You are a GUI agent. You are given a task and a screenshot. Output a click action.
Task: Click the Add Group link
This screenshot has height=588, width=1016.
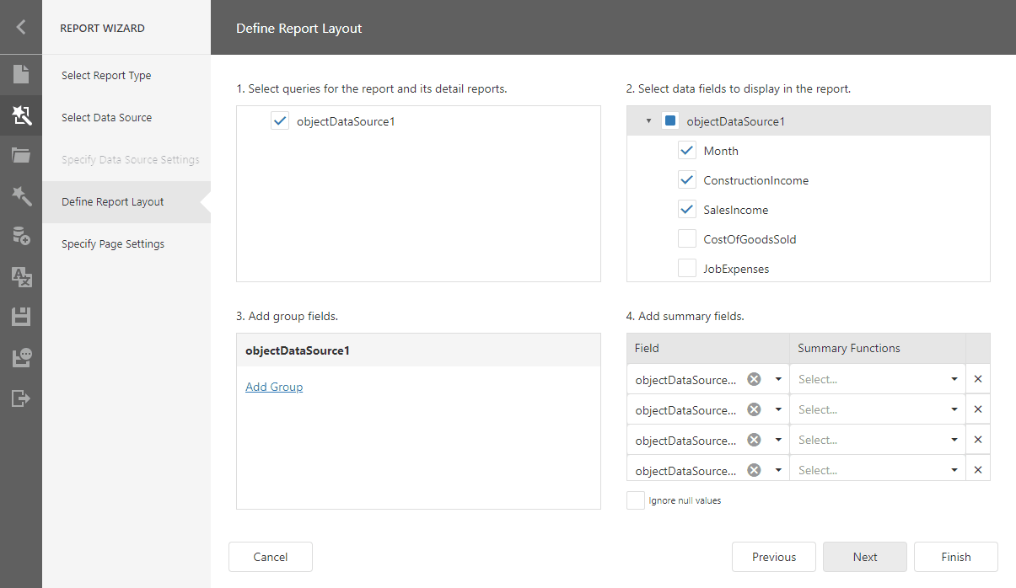tap(273, 386)
